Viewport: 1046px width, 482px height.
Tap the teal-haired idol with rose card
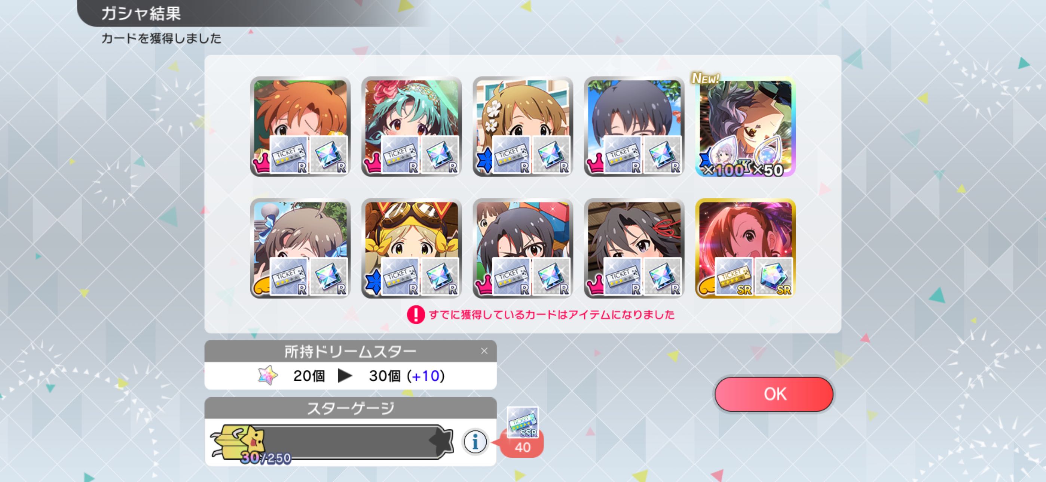(x=412, y=126)
